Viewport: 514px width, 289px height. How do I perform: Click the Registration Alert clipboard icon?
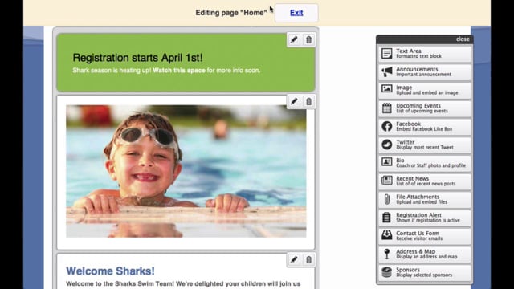click(387, 218)
